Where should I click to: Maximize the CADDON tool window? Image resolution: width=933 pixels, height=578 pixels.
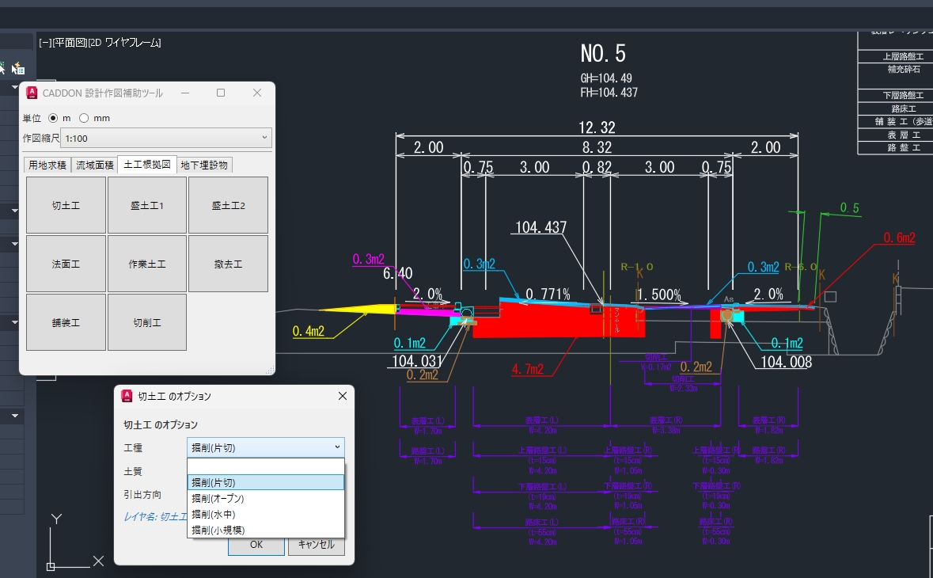coord(221,93)
